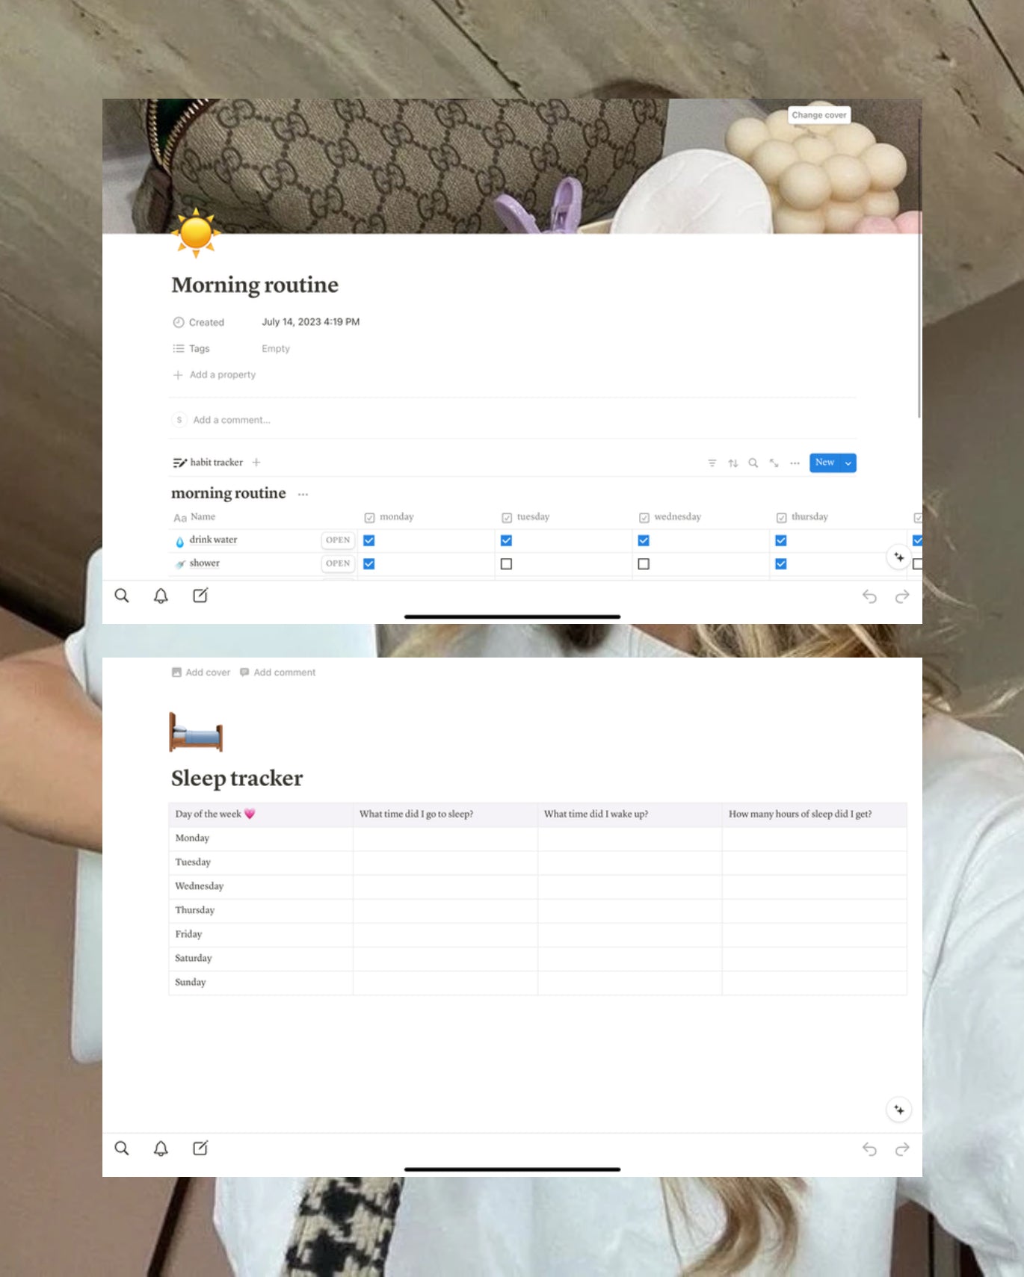This screenshot has height=1277, width=1024.
Task: Uncheck shower checkbox under thursday
Action: tap(781, 564)
